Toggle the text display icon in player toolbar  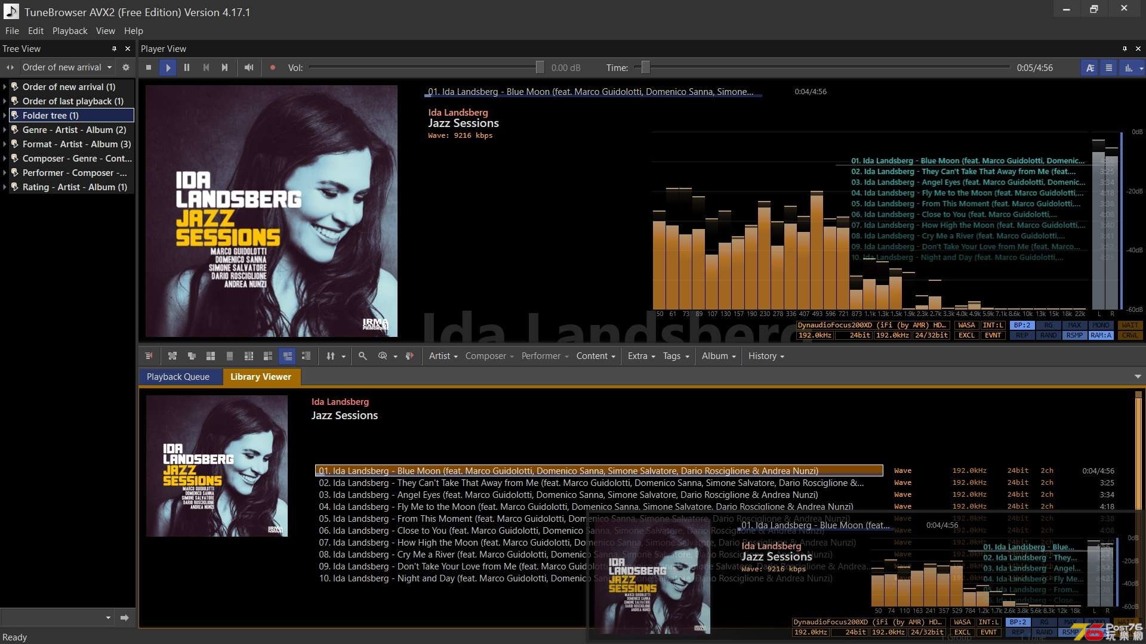click(1090, 67)
